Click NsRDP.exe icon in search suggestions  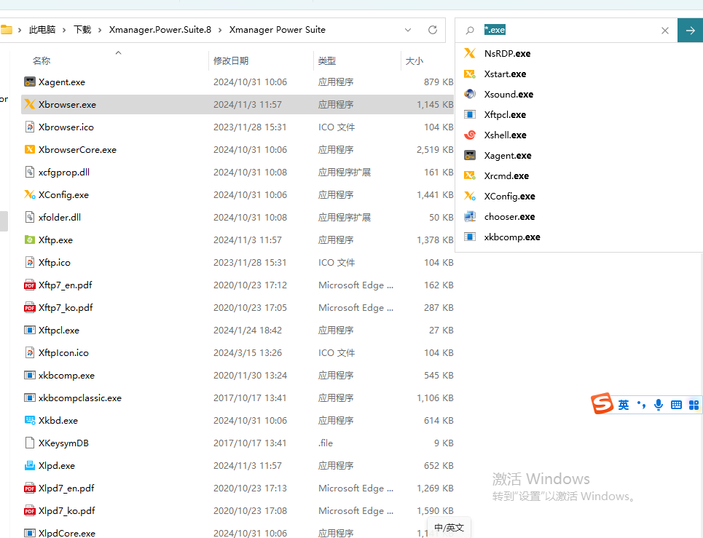(x=469, y=53)
